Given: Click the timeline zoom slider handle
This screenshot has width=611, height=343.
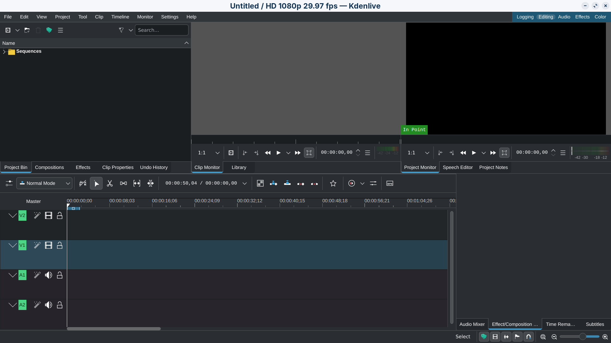Looking at the screenshot, I should (583, 337).
